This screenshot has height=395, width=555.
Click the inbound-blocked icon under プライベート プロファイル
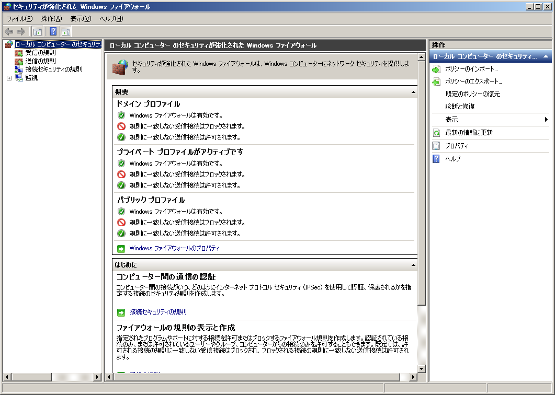pos(121,175)
